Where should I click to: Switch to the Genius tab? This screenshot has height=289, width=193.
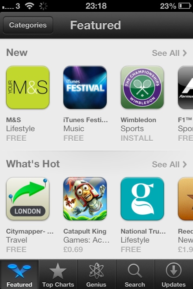pyautogui.click(x=96, y=274)
